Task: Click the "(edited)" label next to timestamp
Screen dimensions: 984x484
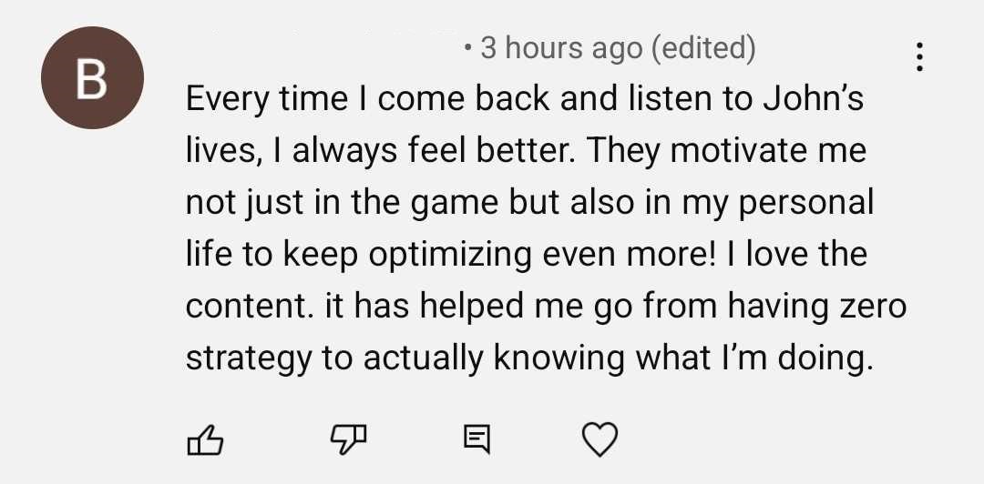Action: click(702, 47)
